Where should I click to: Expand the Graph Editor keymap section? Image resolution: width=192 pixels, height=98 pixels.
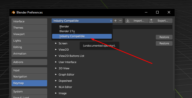click(x=56, y=75)
